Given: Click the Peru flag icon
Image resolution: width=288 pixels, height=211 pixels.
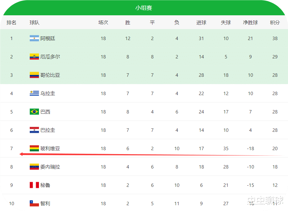Looking at the screenshot, I should 34,185.
